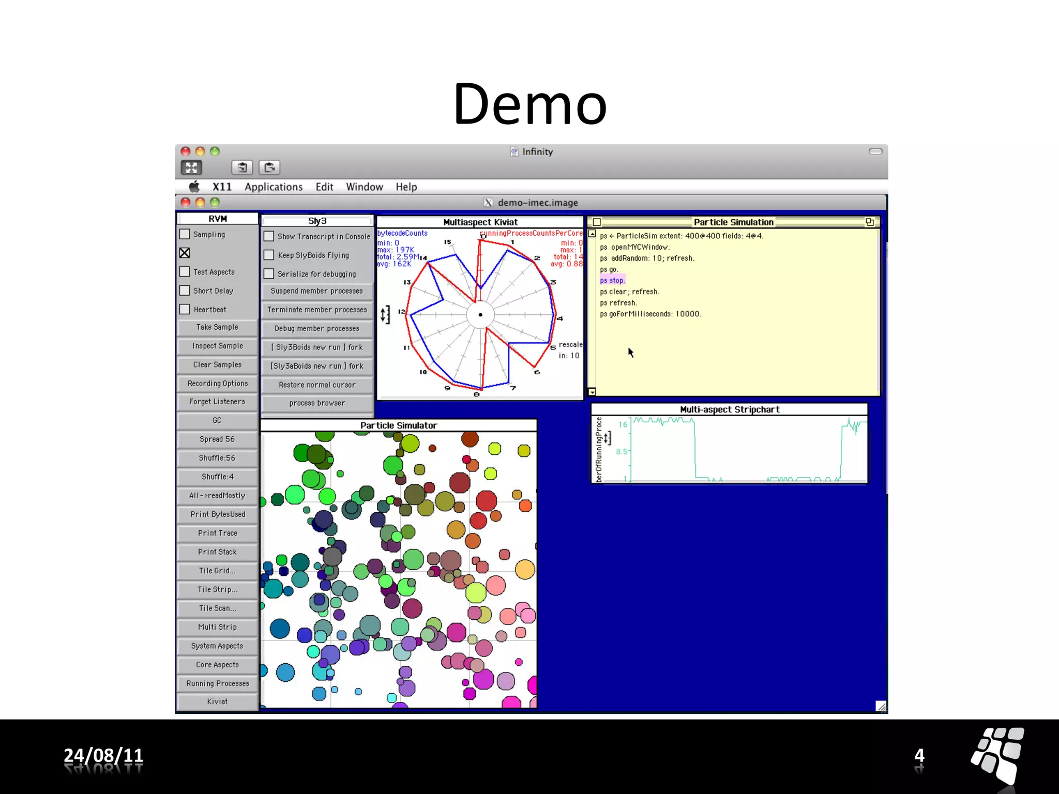Screen dimensions: 1059x794
Task: Click the Inspect Sample button
Action: (218, 346)
